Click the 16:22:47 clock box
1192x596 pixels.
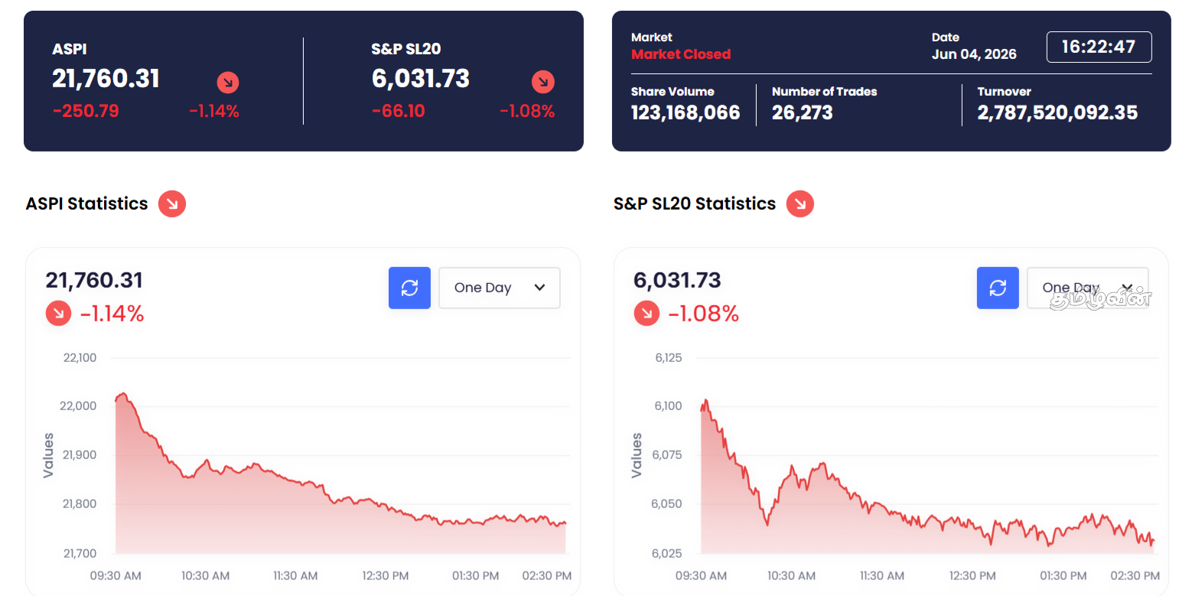(x=1099, y=47)
